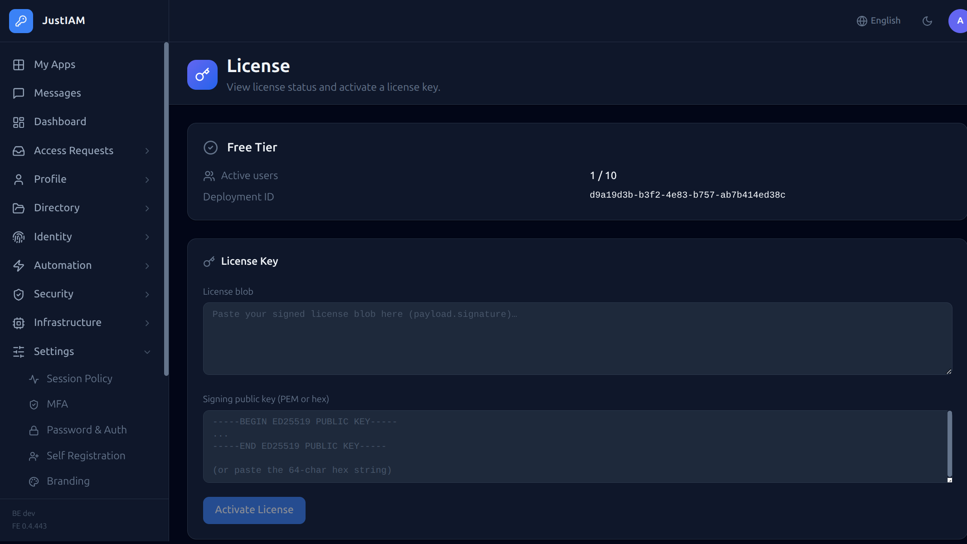Image resolution: width=967 pixels, height=544 pixels.
Task: Click the Access Requests inbox icon
Action: (x=19, y=151)
